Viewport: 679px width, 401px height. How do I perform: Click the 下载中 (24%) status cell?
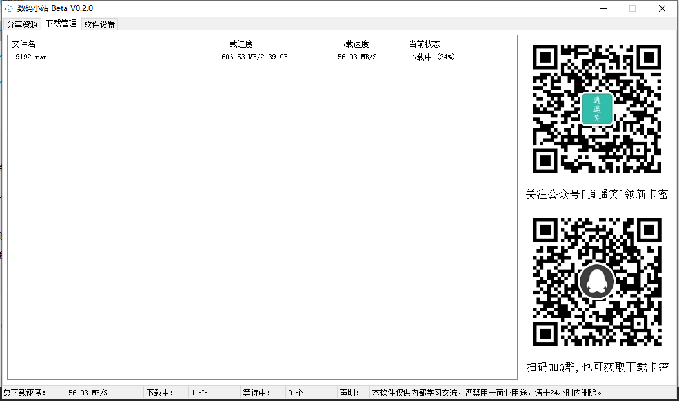point(432,57)
